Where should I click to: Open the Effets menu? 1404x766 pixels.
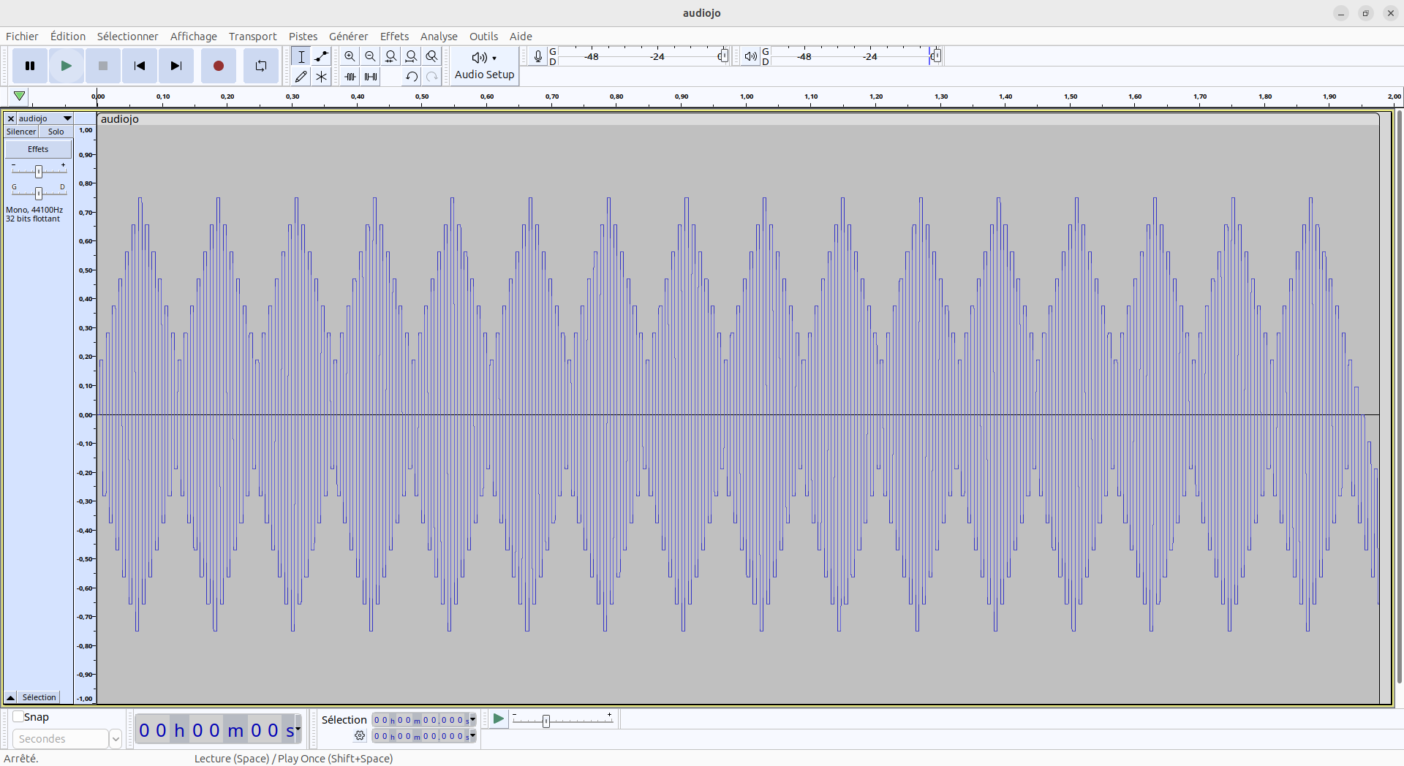tap(394, 37)
